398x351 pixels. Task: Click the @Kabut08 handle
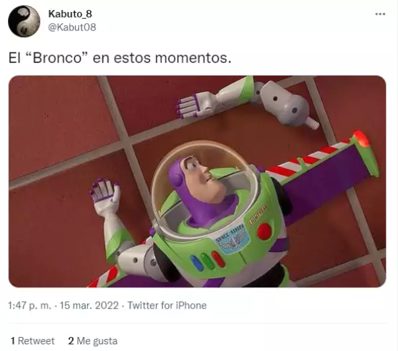point(72,27)
